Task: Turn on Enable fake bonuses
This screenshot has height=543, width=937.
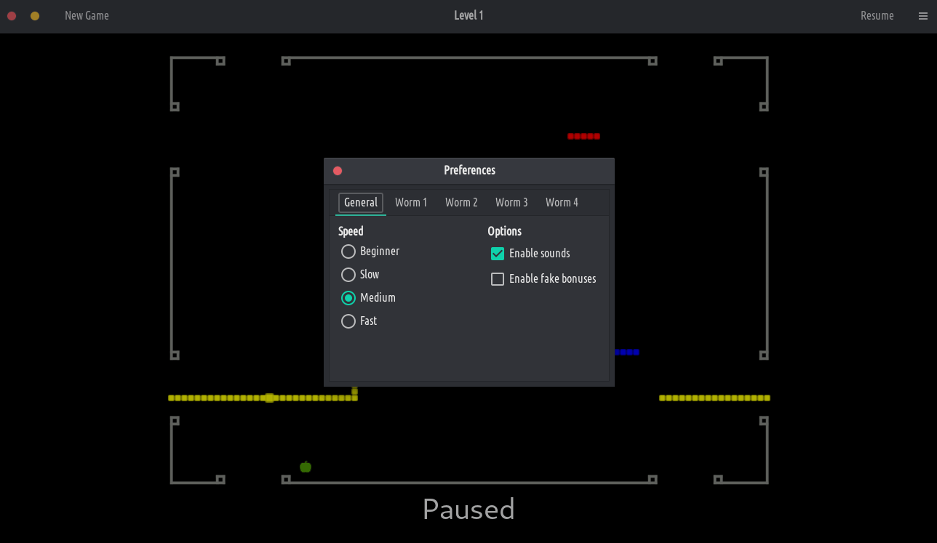Action: pyautogui.click(x=498, y=279)
